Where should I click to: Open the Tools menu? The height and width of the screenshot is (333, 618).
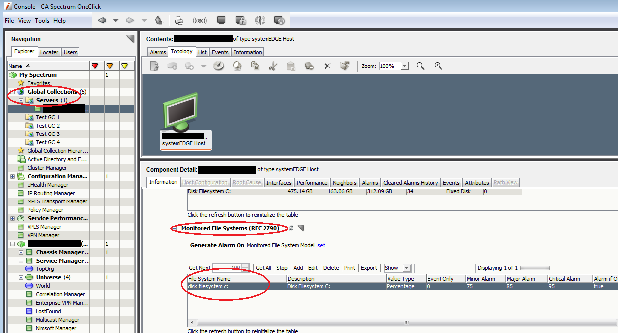(42, 21)
